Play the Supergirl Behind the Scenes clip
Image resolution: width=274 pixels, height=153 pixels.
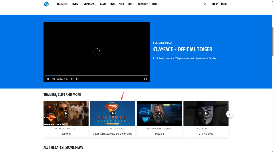click(159, 113)
